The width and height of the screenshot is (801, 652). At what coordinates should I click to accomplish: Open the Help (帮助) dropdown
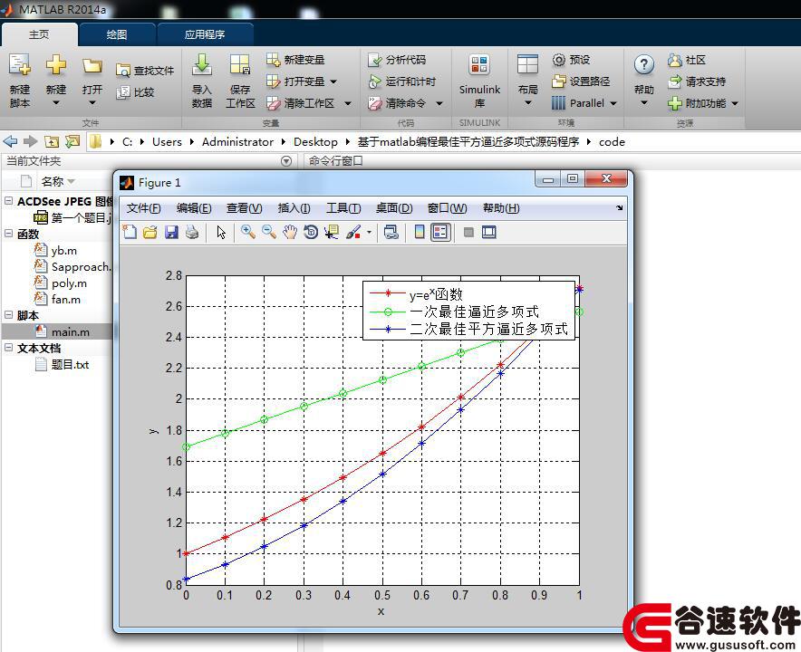[643, 103]
